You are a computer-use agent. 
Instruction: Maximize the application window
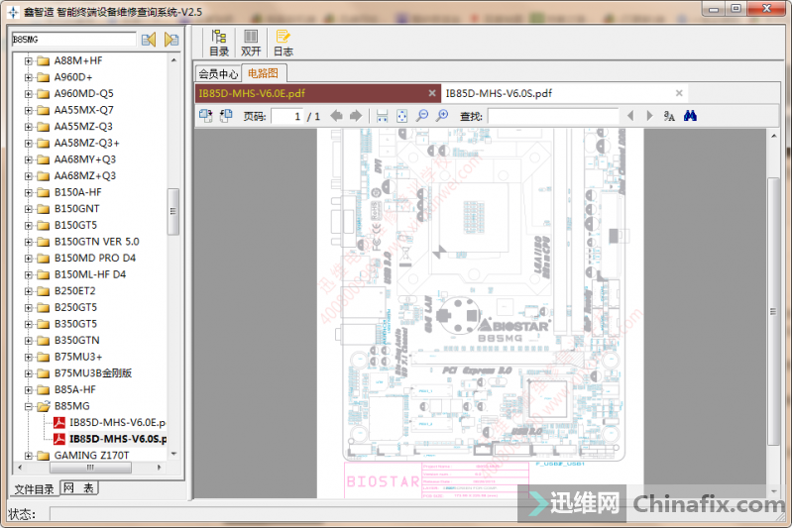pos(735,9)
